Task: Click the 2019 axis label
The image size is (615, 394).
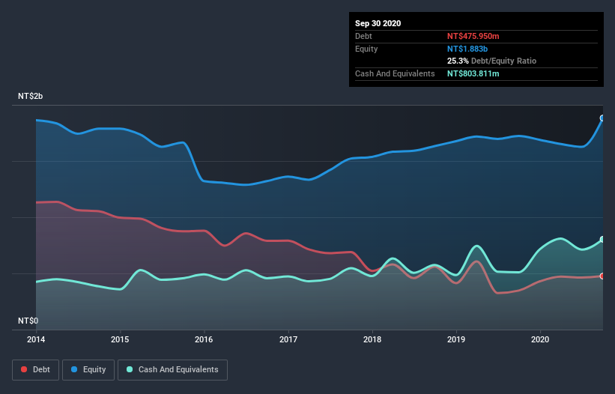Action: [456, 339]
